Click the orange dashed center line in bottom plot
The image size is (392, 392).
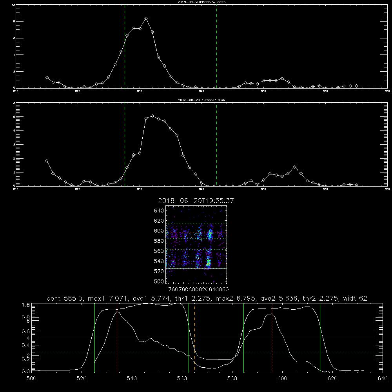click(x=194, y=338)
